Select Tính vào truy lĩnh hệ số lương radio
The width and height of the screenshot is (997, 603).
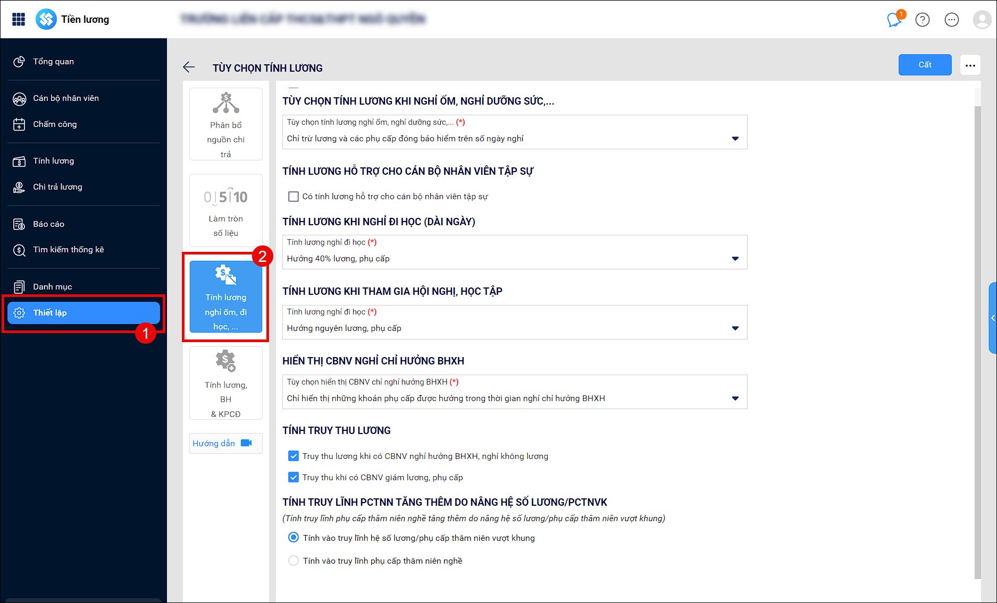click(x=294, y=538)
